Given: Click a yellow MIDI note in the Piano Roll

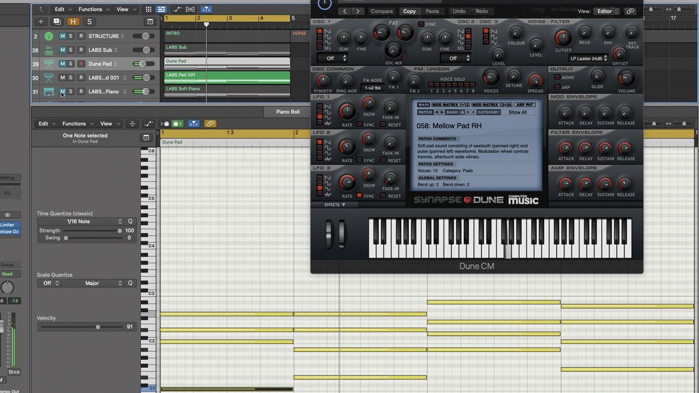Looking at the screenshot, I should (495, 303).
